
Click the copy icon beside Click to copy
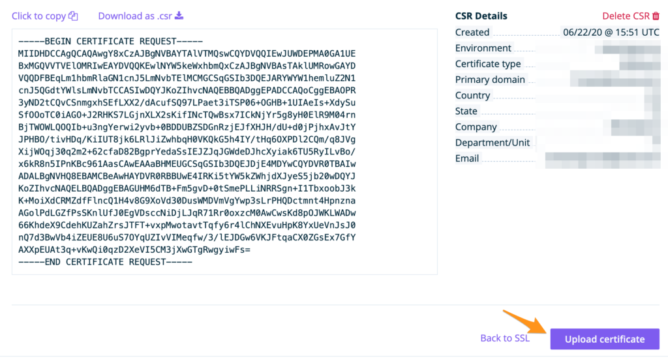point(74,16)
